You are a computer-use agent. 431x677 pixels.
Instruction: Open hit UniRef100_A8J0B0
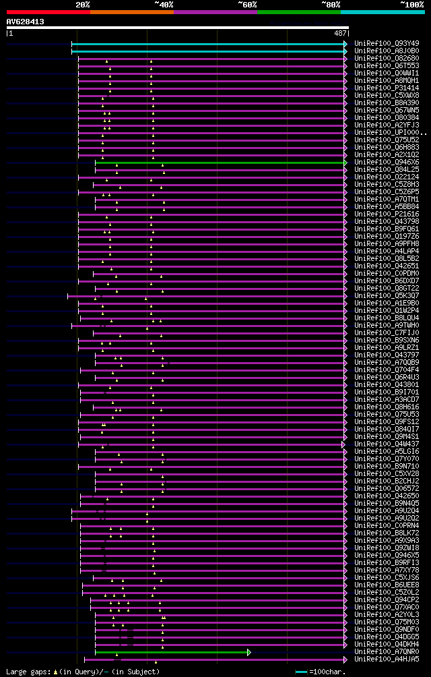(x=387, y=51)
